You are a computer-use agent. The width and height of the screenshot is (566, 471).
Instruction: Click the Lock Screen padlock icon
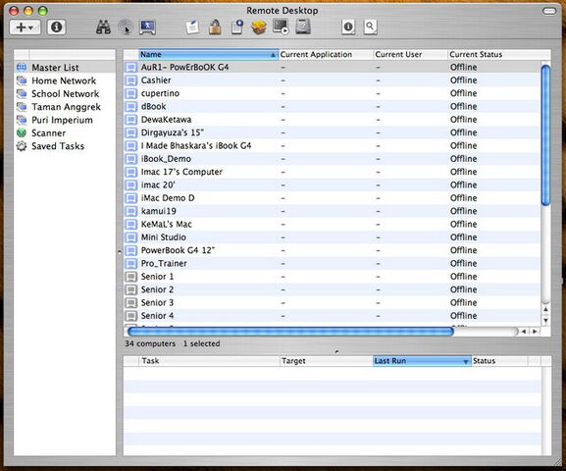pyautogui.click(x=215, y=27)
